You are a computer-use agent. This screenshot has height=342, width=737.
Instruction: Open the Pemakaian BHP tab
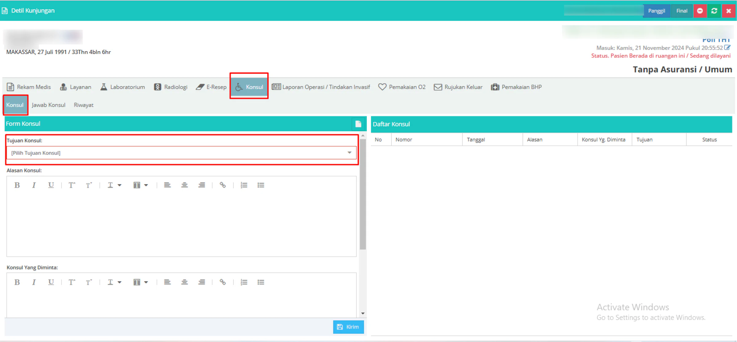(x=516, y=87)
